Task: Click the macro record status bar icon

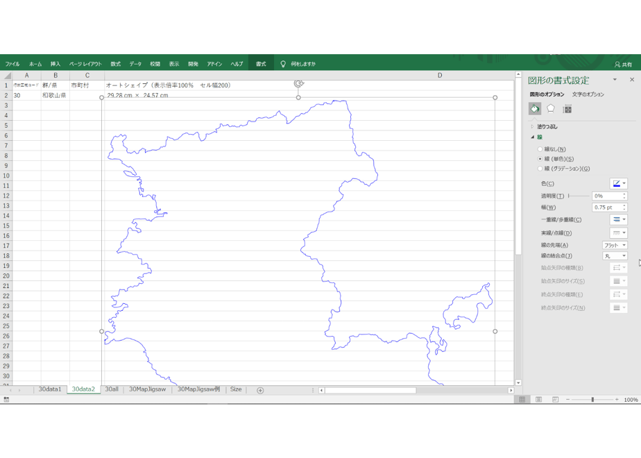Action: [x=6, y=400]
